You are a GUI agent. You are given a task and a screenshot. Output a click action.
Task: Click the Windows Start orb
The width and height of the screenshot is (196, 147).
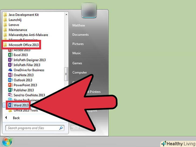(x=7, y=142)
